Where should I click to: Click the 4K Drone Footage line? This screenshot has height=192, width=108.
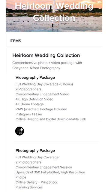(29, 104)
